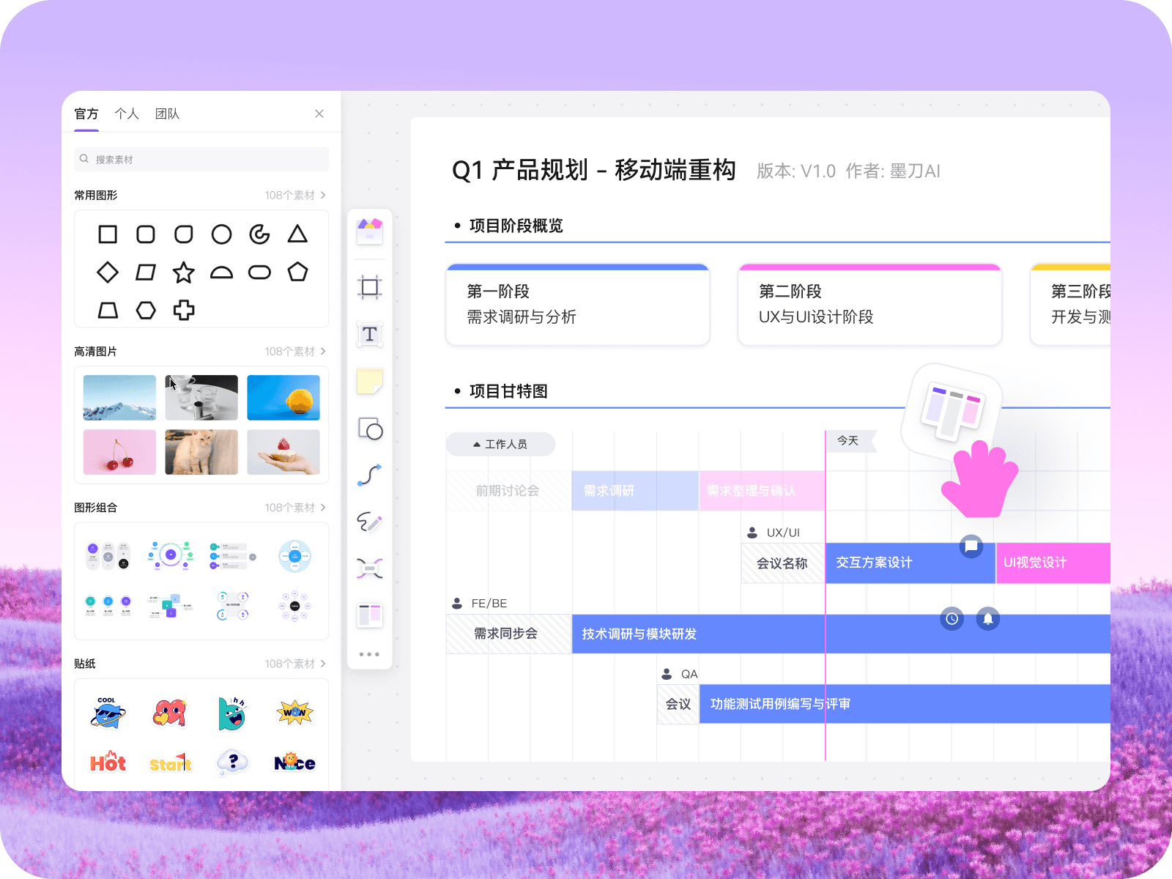This screenshot has height=879, width=1172.
Task: Select the kanban board tool
Action: click(370, 615)
